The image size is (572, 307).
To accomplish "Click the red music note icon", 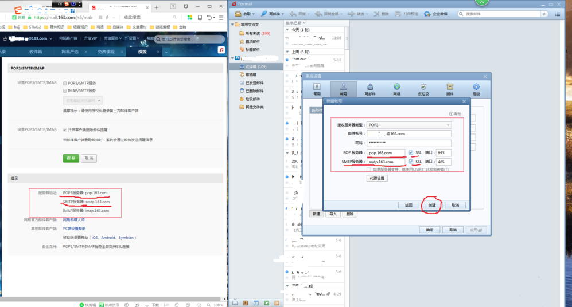I will (221, 50).
